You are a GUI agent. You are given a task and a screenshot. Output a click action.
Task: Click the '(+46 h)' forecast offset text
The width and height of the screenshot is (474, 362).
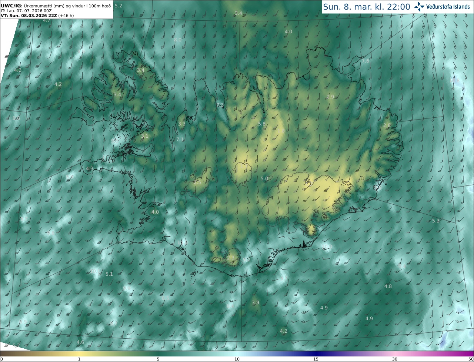click(x=66, y=16)
